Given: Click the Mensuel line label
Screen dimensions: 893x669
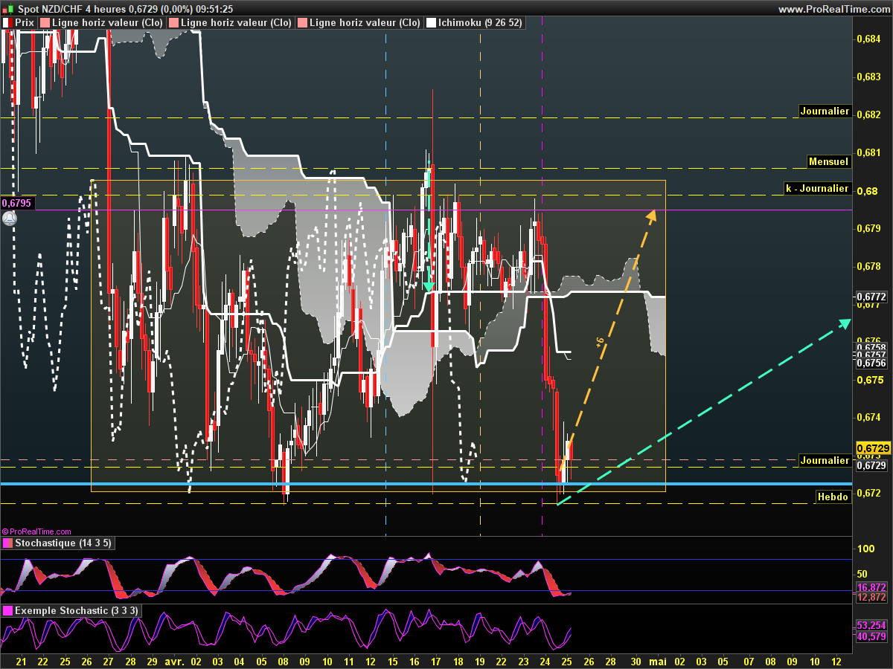Looking at the screenshot, I should pyautogui.click(x=828, y=161).
